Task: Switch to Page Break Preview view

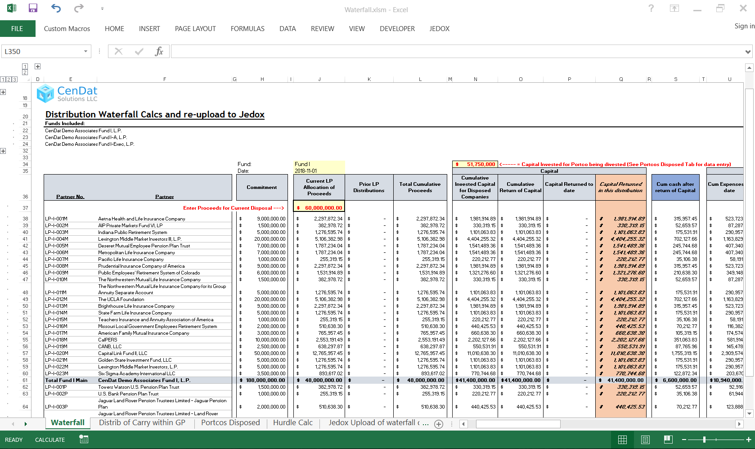Action: (x=668, y=440)
